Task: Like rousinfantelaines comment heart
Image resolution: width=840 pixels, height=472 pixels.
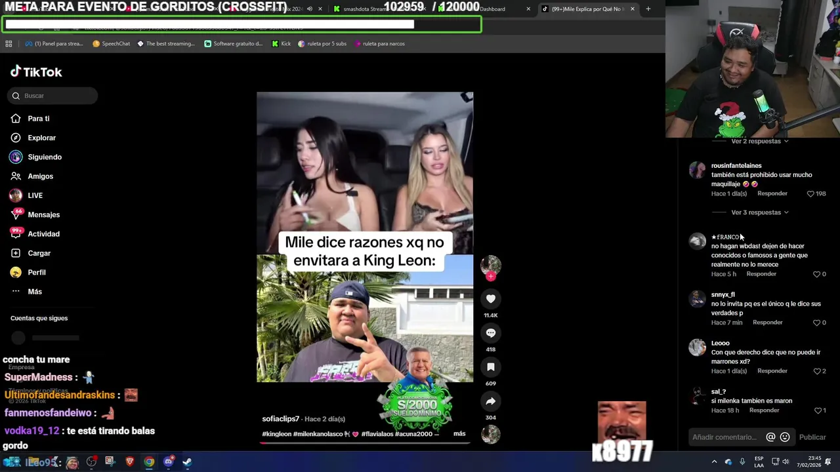Action: 810,194
